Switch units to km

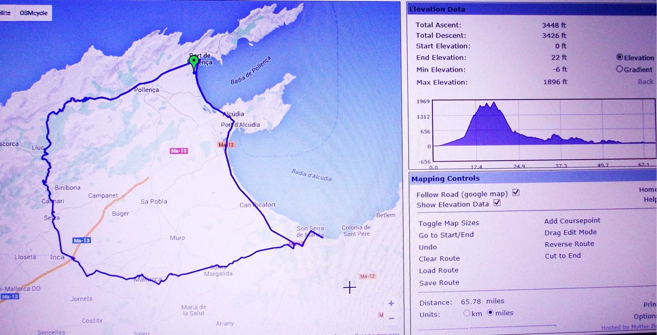tap(466, 313)
